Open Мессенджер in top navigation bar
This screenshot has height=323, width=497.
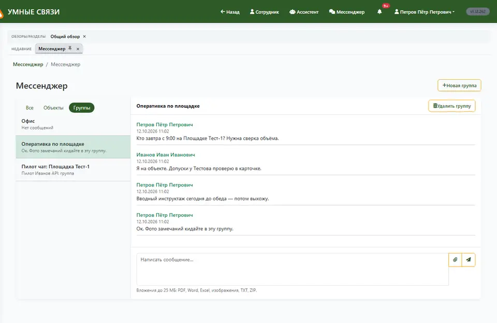pos(347,12)
